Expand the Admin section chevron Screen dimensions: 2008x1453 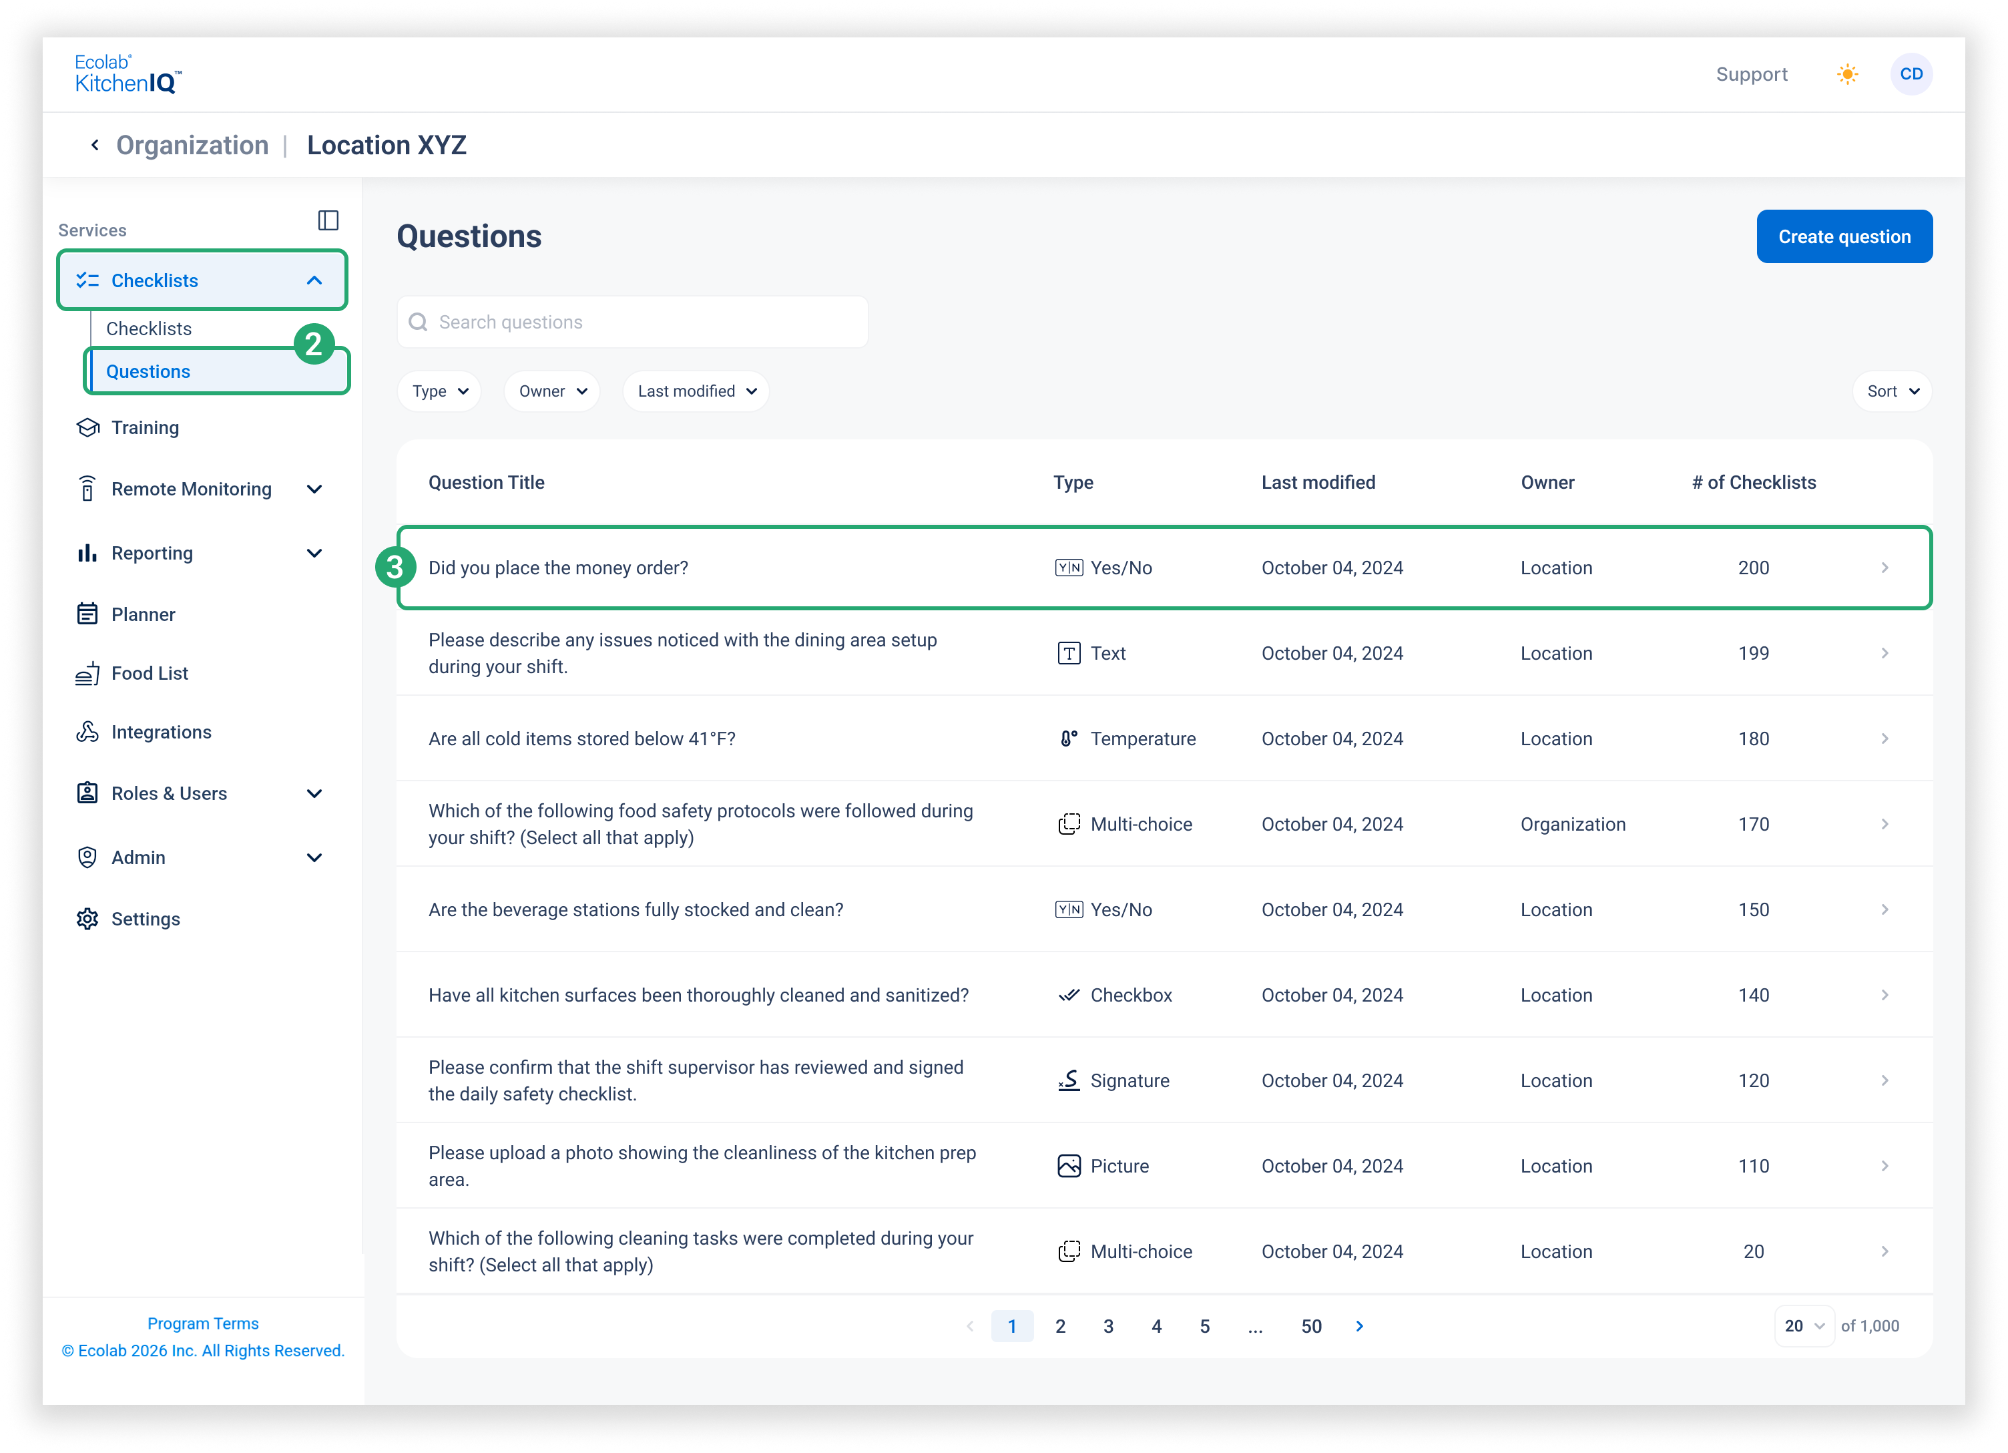click(x=314, y=857)
